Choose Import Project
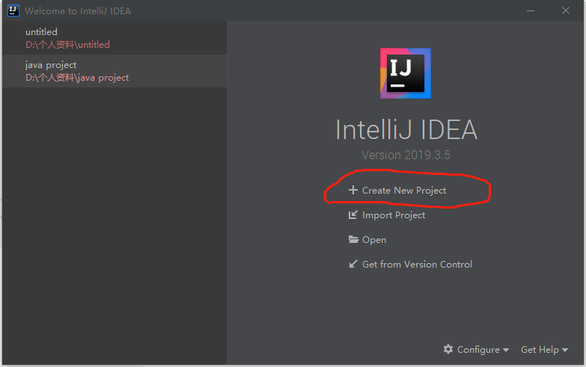 (x=394, y=215)
